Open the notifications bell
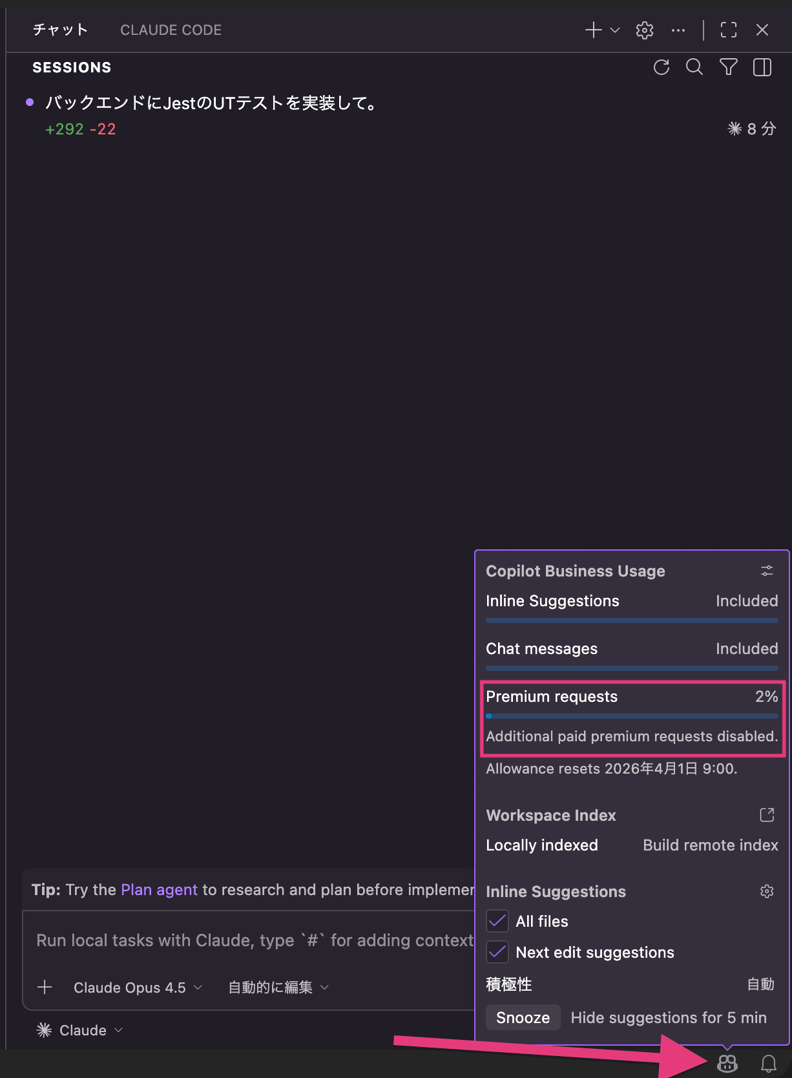 [x=768, y=1063]
